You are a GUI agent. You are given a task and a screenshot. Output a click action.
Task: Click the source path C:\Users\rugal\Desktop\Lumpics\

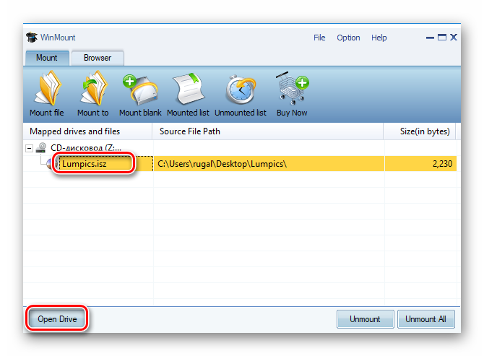coord(222,164)
